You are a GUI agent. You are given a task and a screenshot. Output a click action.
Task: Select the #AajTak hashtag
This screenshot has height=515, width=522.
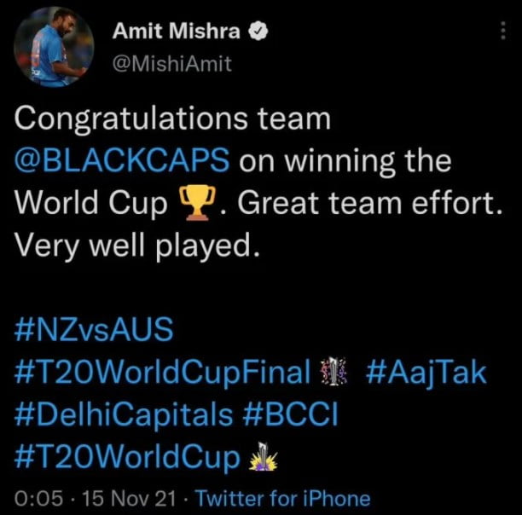coord(427,373)
